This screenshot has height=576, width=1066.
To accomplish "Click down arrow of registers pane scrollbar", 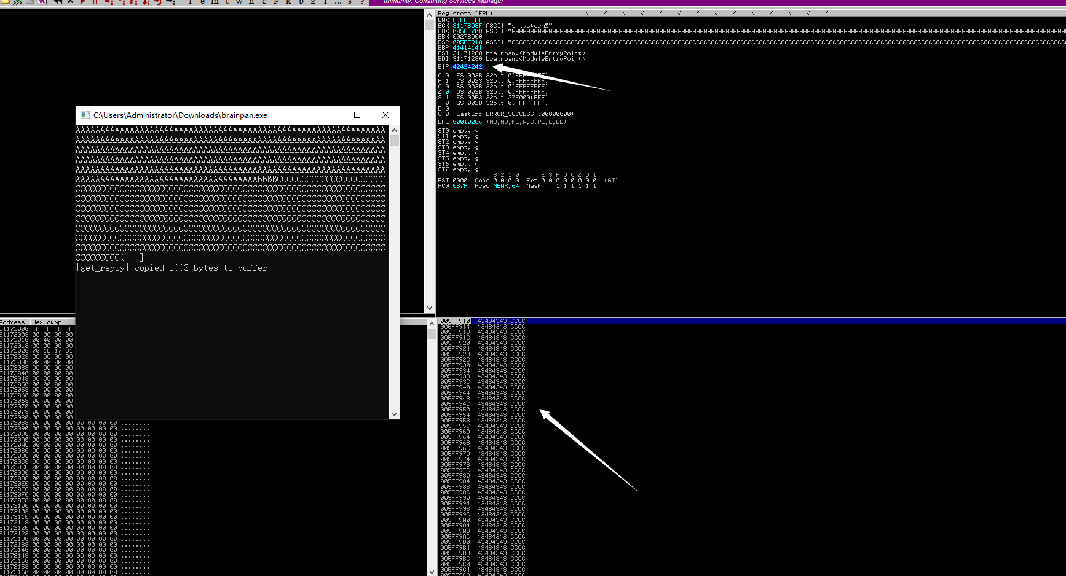I will coord(429,308).
